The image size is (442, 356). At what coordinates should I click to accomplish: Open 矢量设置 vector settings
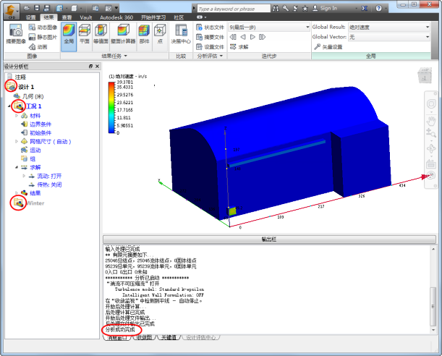[328, 47]
